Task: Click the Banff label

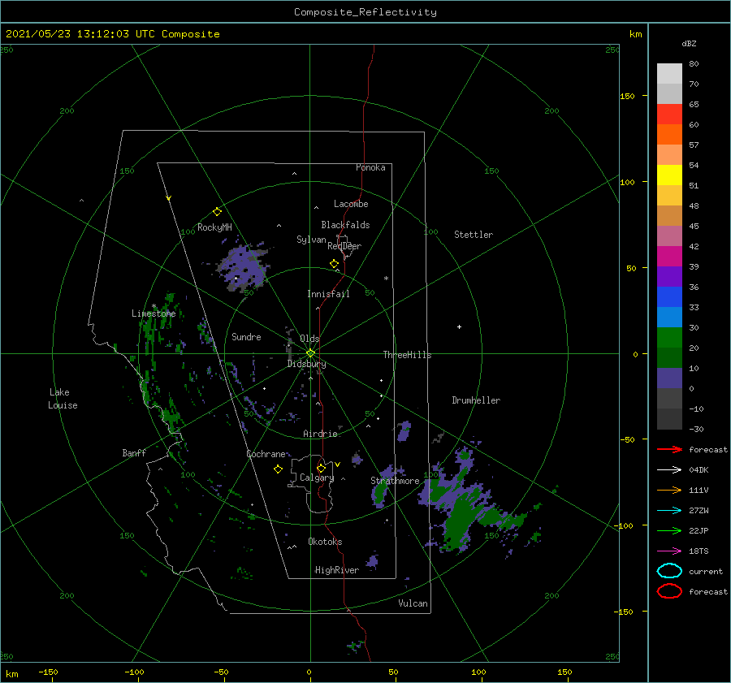Action: pos(134,453)
